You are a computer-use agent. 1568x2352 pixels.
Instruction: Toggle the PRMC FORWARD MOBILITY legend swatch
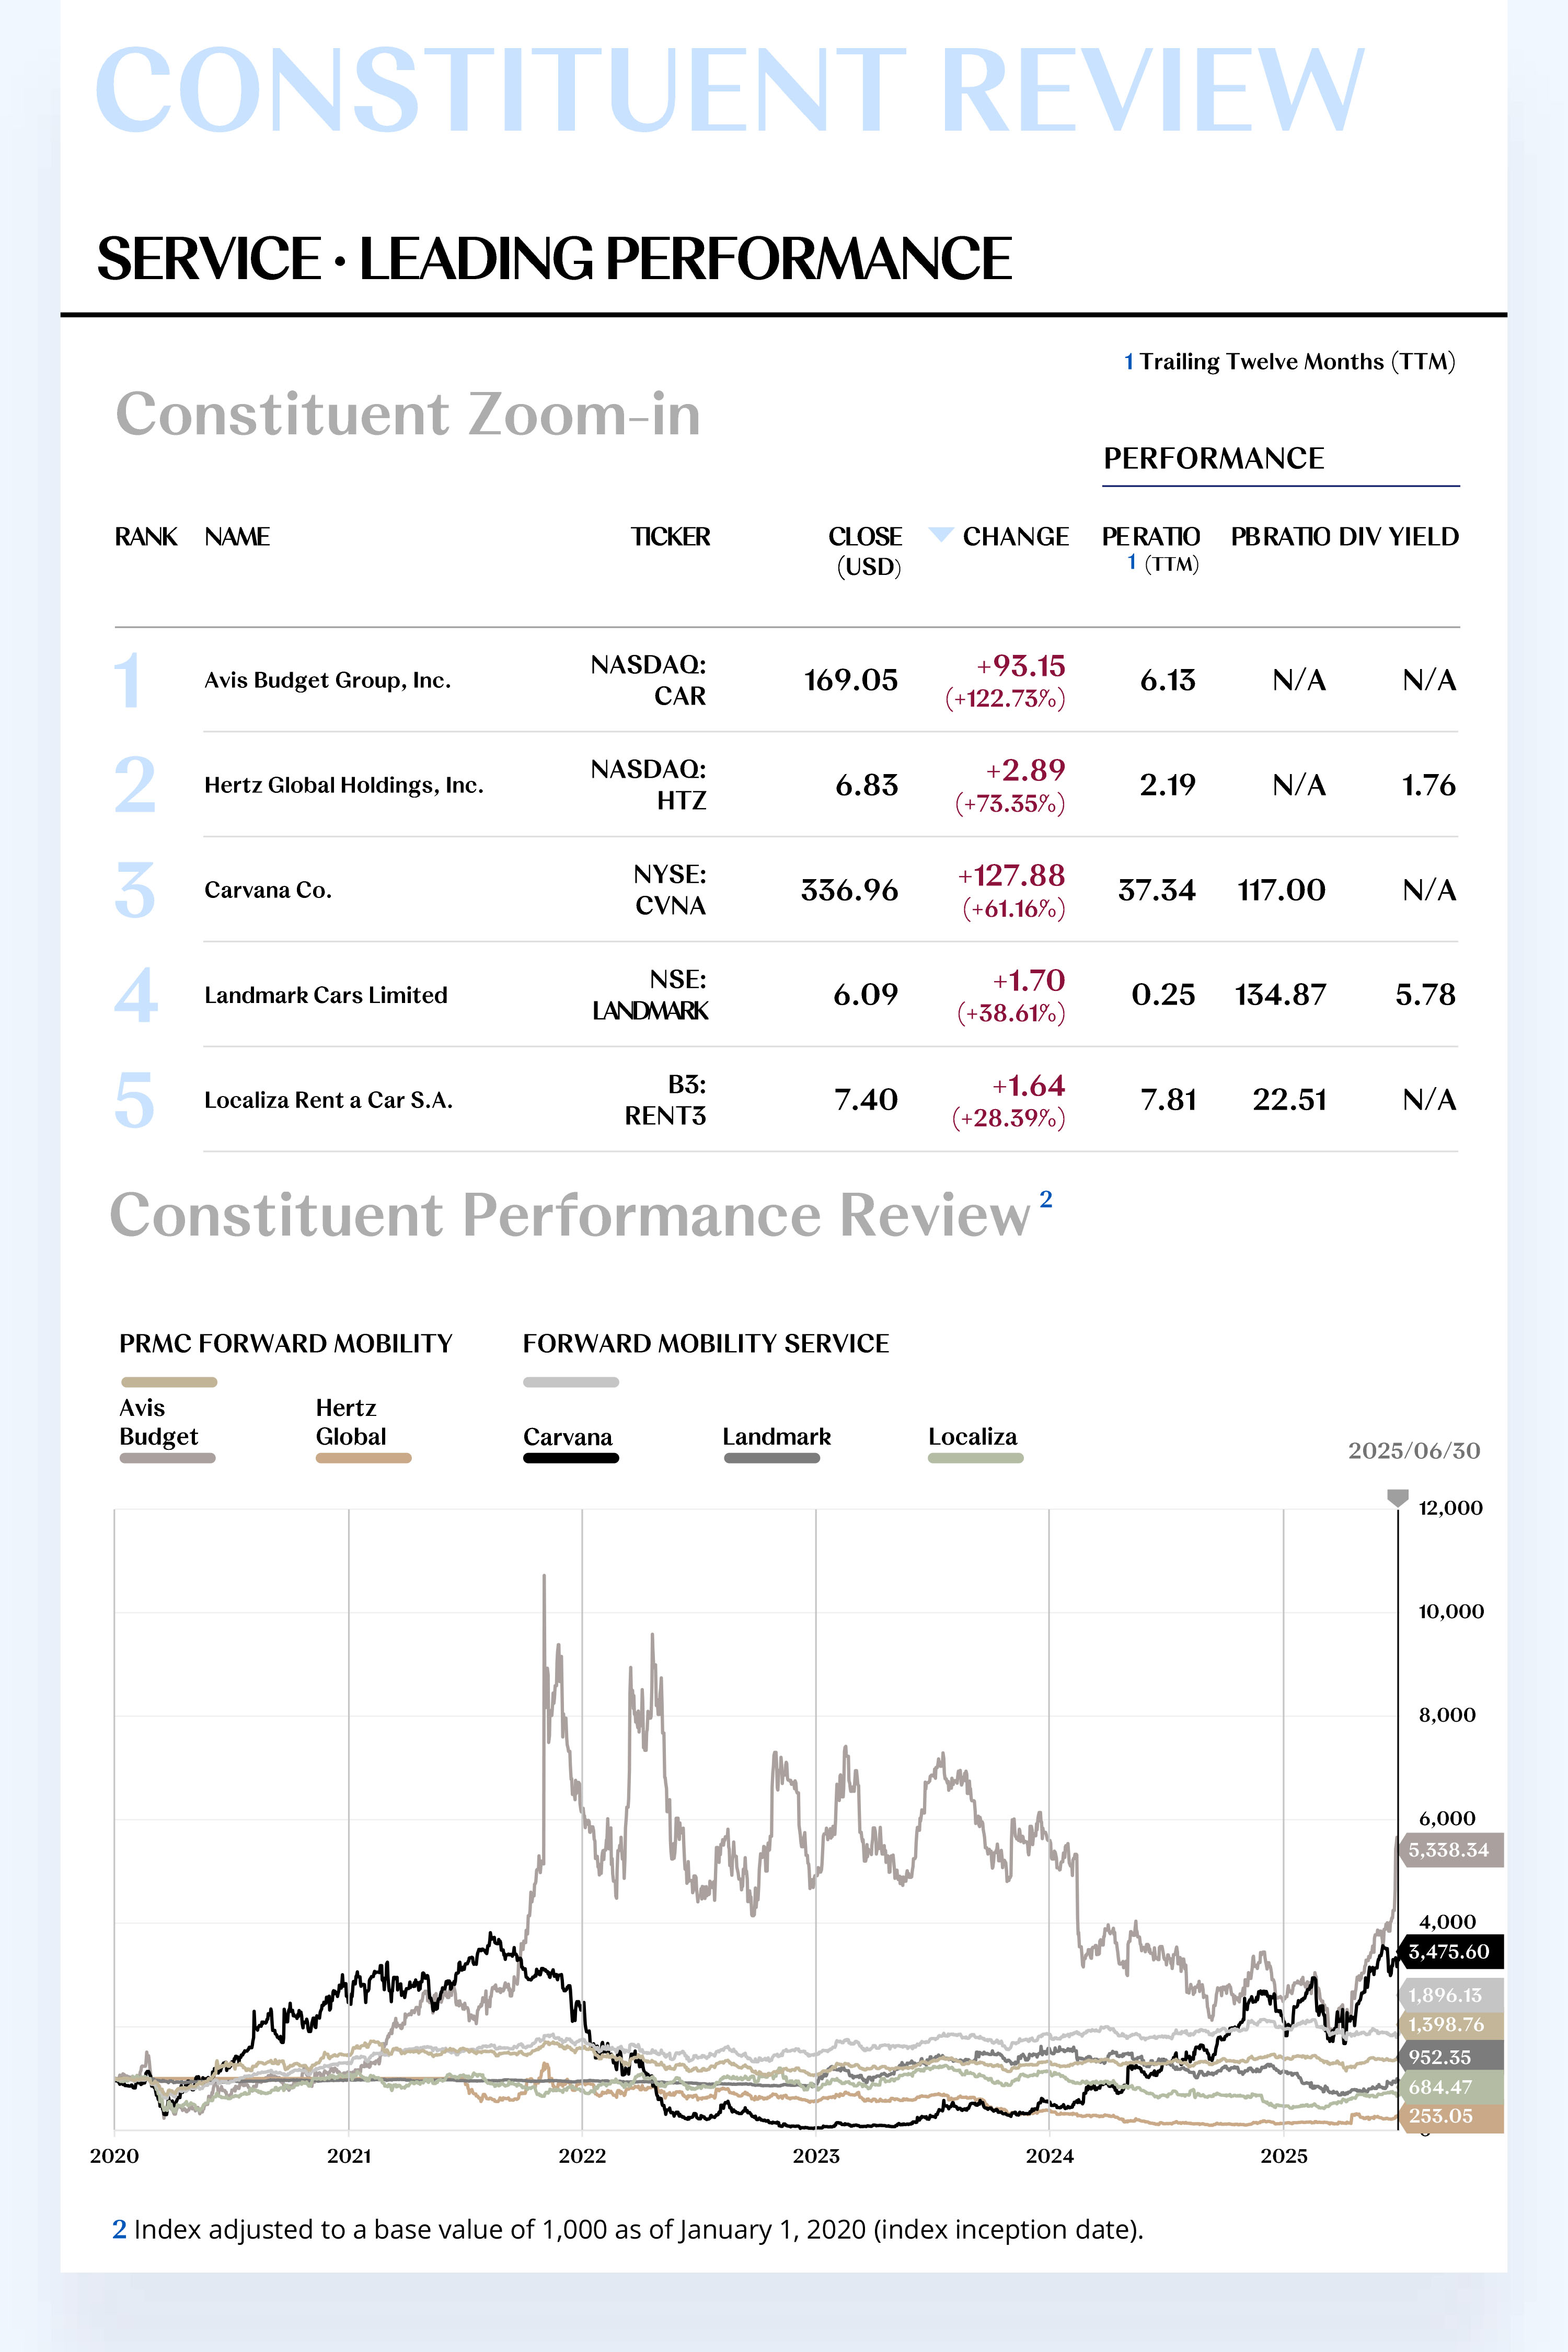[168, 1382]
